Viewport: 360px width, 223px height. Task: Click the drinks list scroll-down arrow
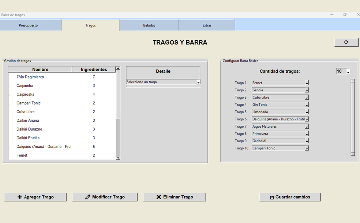[118, 158]
